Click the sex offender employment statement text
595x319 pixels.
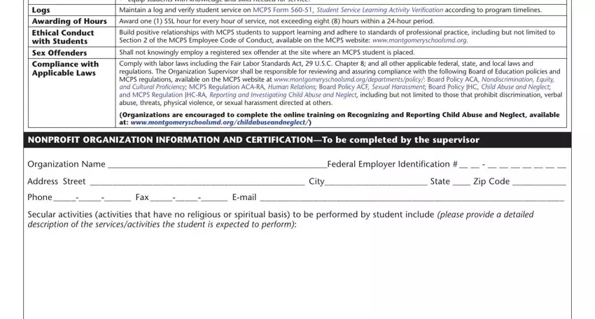267,52
